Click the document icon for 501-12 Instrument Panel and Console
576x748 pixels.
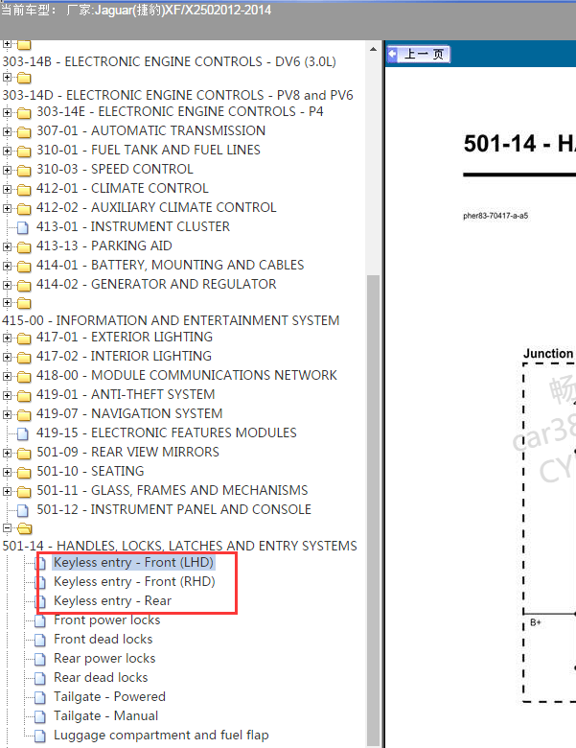coord(22,510)
